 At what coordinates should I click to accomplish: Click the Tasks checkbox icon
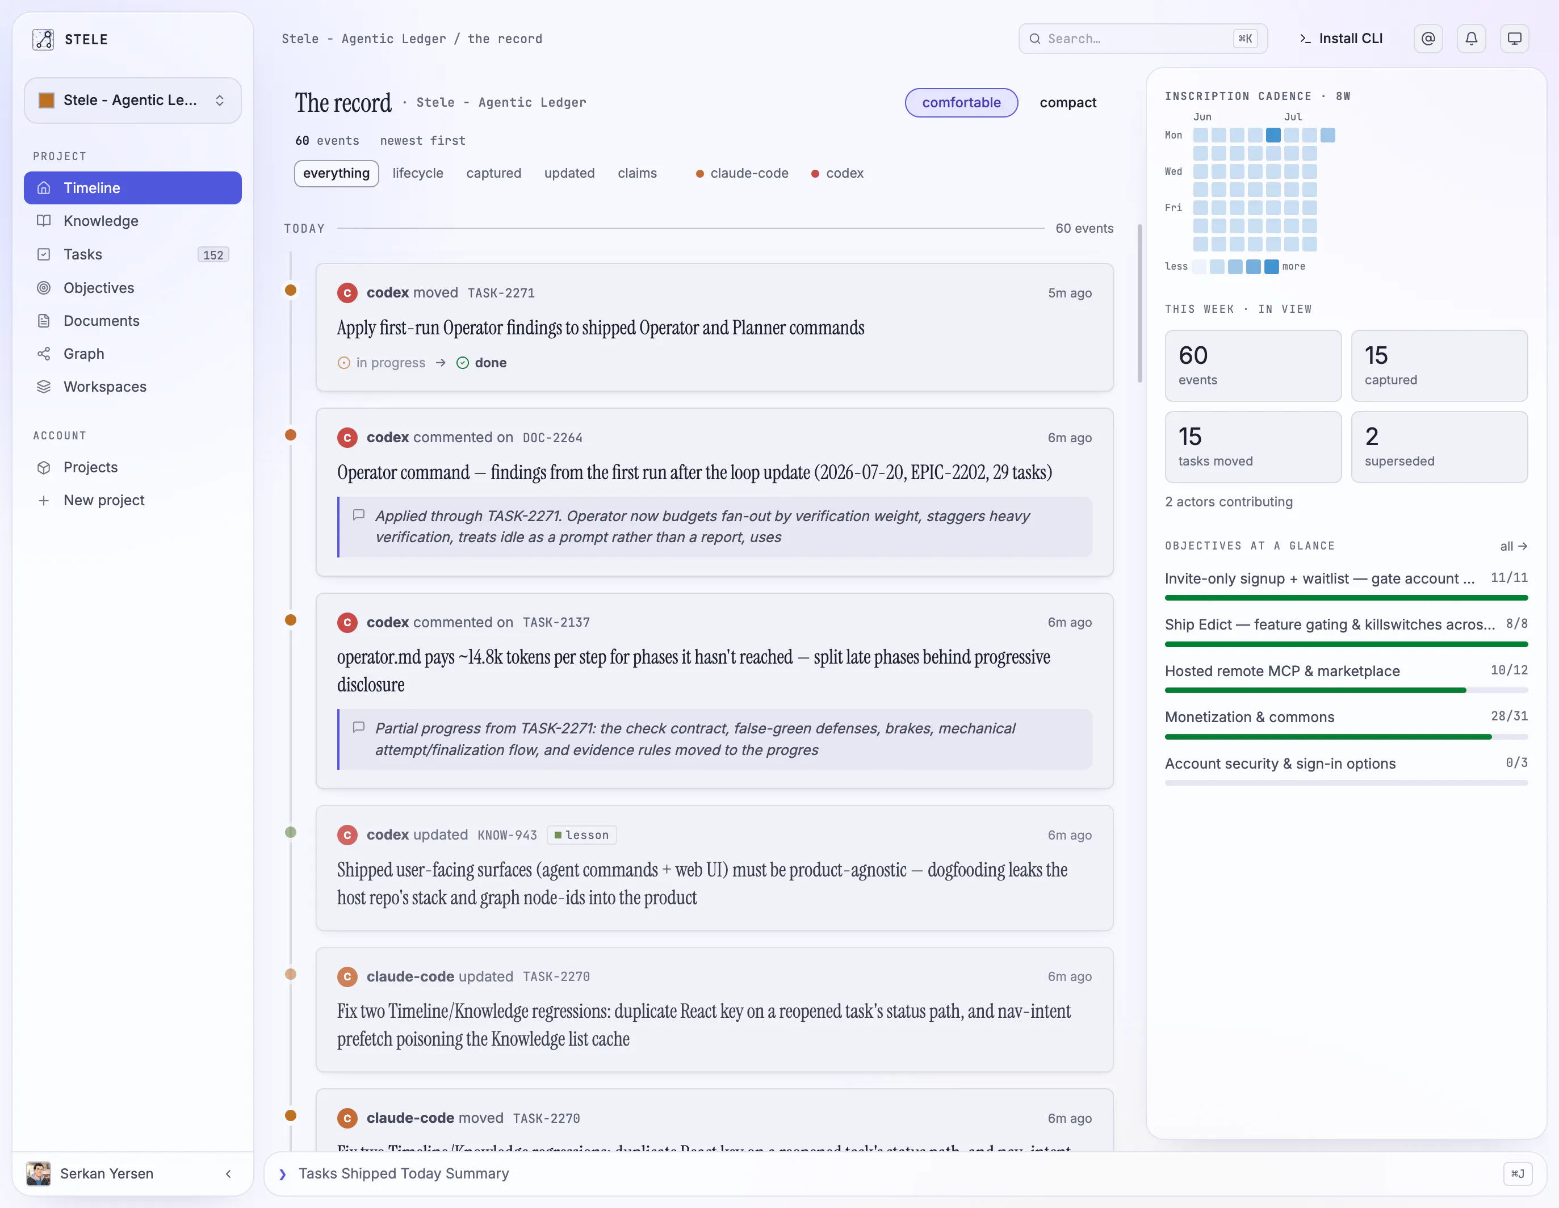tap(44, 254)
